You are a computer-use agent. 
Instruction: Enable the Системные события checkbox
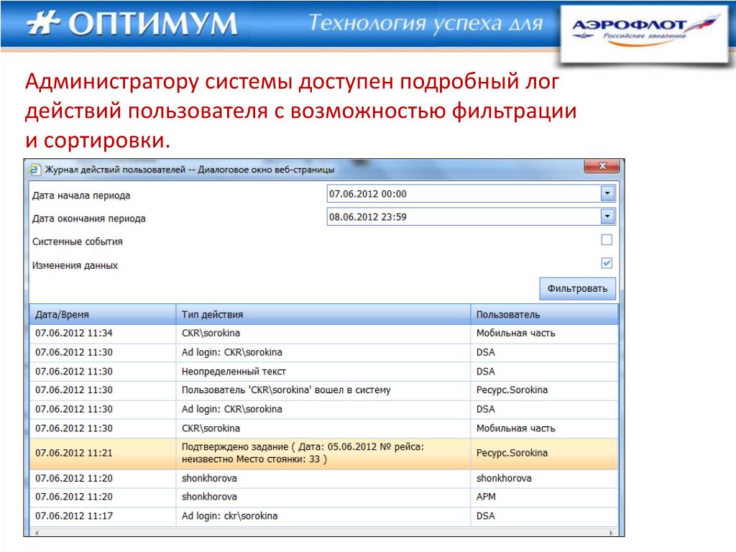click(607, 240)
